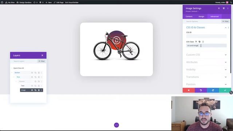The image size is (233, 131).
Task: Open the Howdy user account menu
Action: click(x=222, y=3)
